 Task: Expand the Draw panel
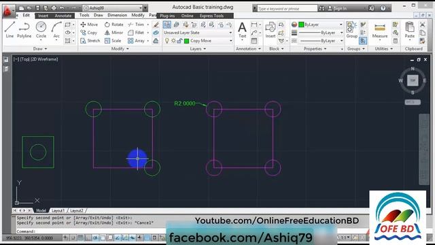[x=40, y=49]
